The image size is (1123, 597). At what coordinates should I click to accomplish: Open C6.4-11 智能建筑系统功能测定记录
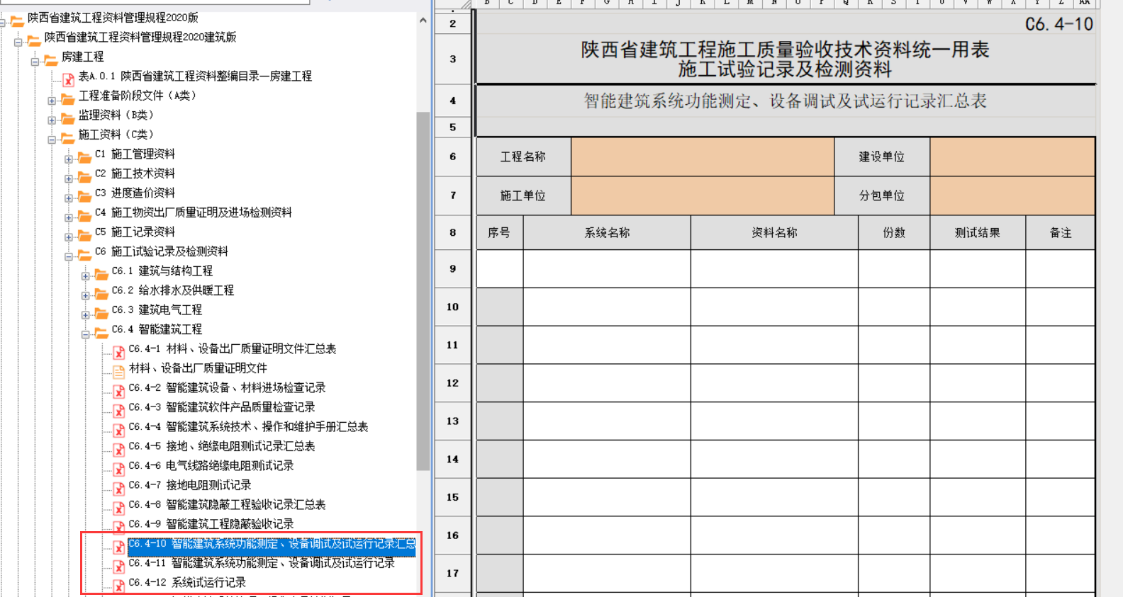point(262,563)
